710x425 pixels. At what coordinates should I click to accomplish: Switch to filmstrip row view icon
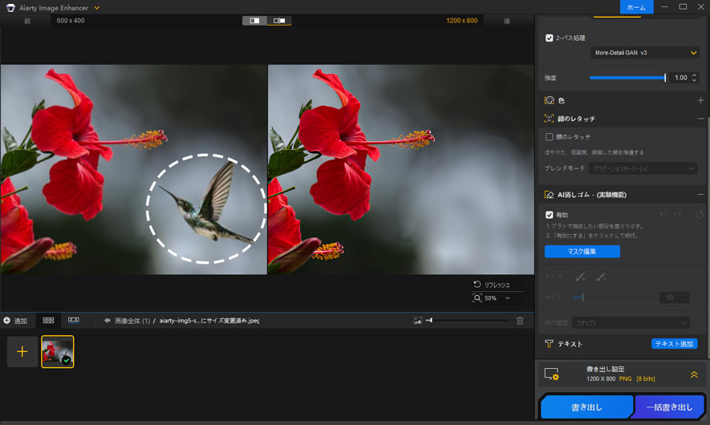[74, 319]
